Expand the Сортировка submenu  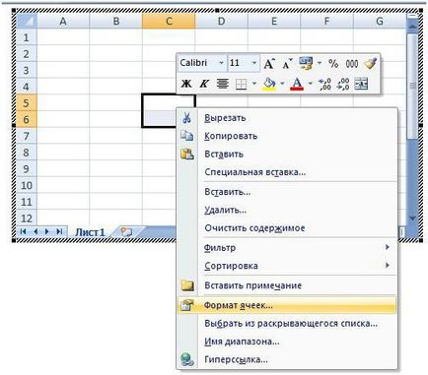click(287, 266)
